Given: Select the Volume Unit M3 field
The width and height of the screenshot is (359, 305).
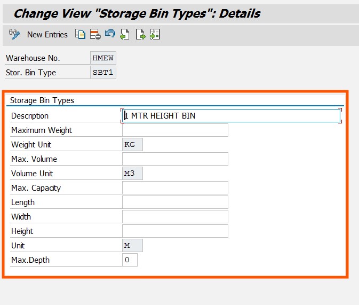Looking at the screenshot, I should tap(132, 174).
